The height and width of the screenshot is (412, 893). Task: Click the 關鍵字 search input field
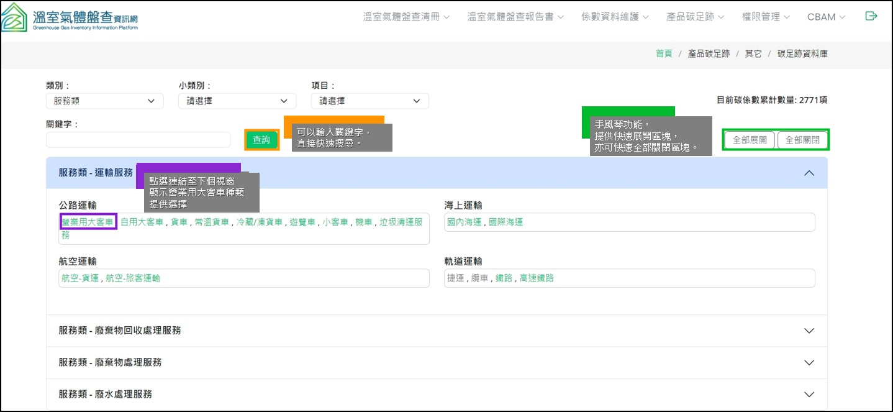click(138, 140)
